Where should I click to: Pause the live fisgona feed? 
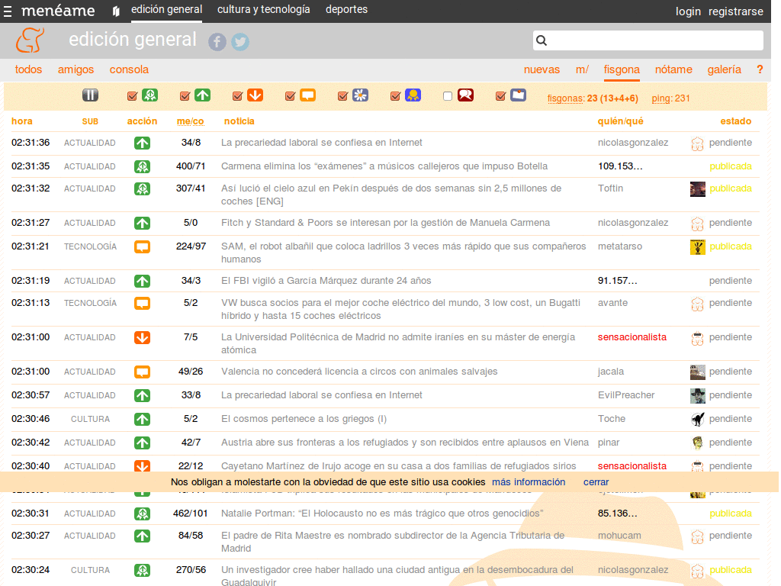tap(91, 95)
